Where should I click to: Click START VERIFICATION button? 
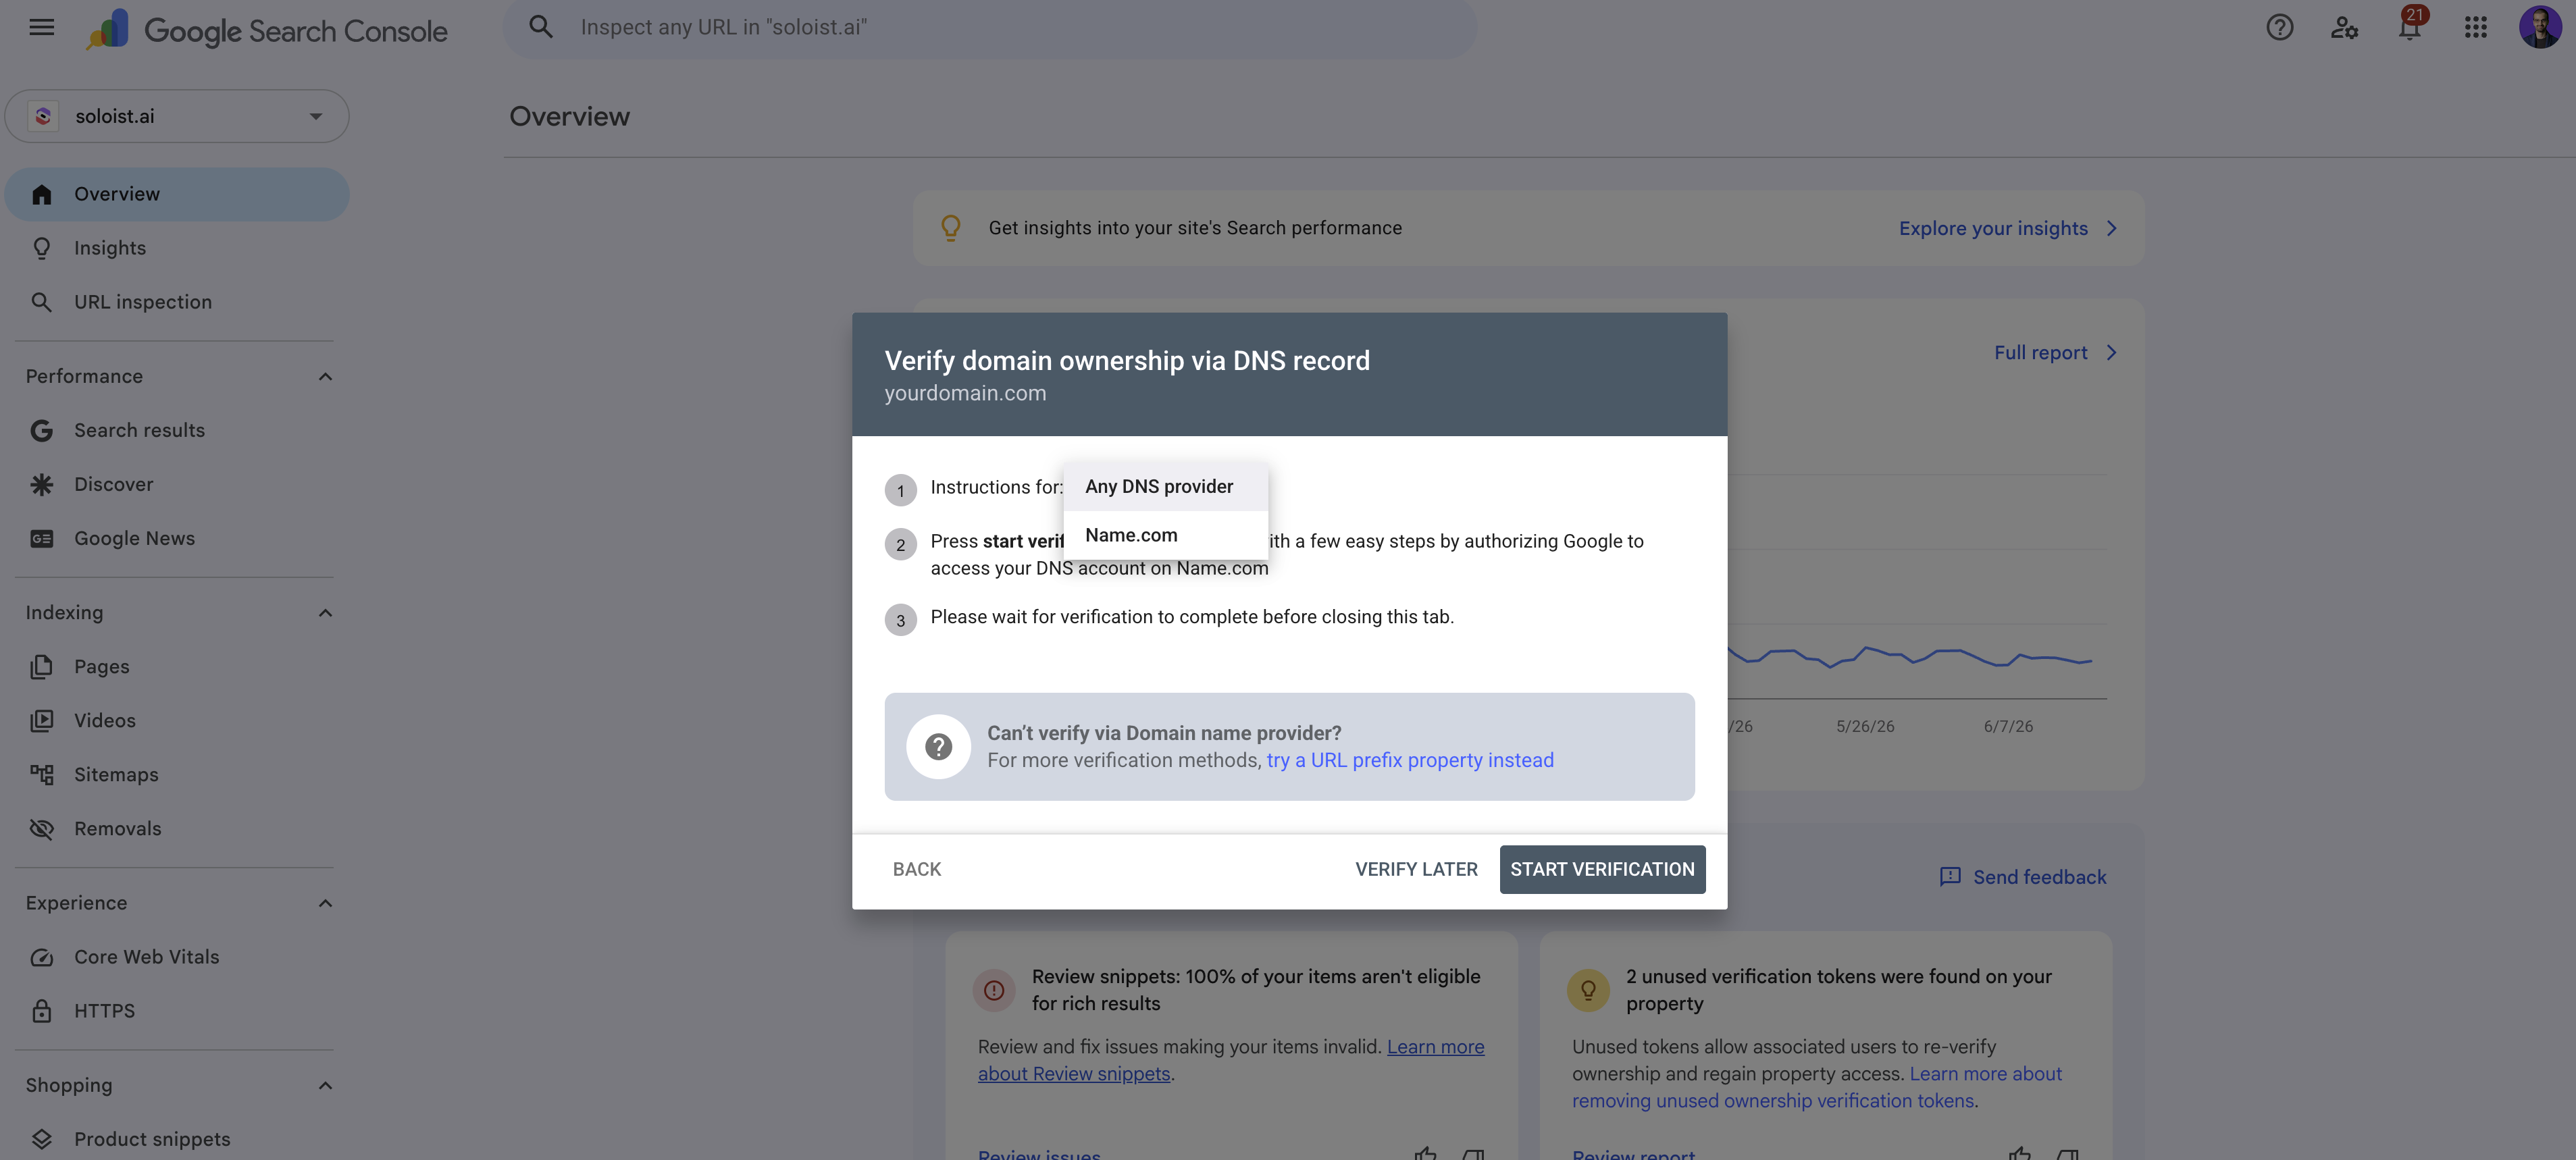[x=1602, y=869]
